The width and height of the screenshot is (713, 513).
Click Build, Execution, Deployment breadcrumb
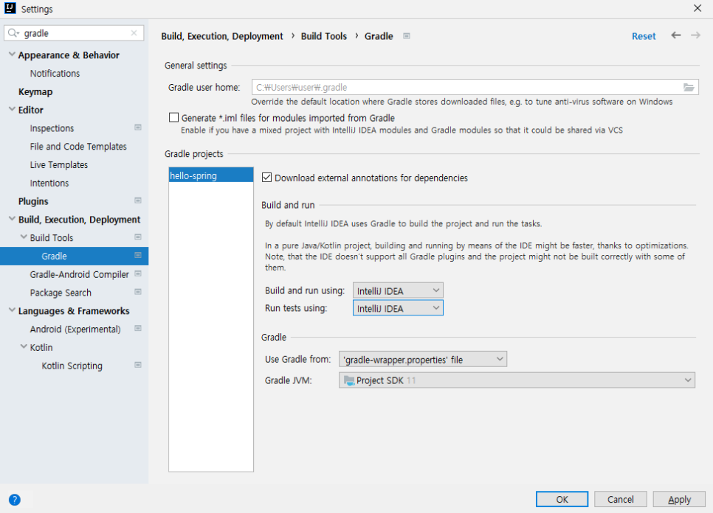pyautogui.click(x=222, y=36)
